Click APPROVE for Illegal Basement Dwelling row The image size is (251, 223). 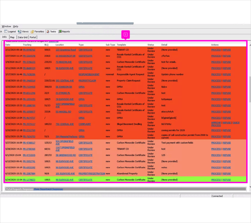point(216,123)
